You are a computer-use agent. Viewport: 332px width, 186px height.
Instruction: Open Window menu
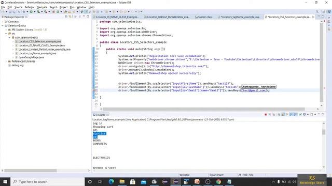81,7
